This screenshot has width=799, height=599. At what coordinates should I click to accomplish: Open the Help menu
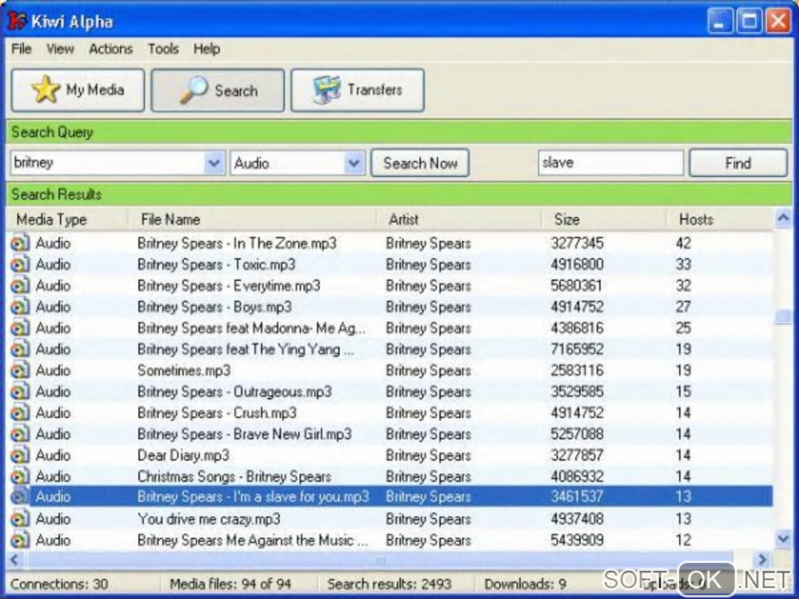pyautogui.click(x=206, y=49)
